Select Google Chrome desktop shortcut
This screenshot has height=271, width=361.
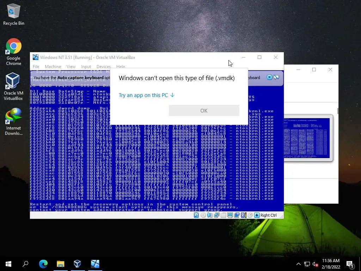tap(14, 52)
